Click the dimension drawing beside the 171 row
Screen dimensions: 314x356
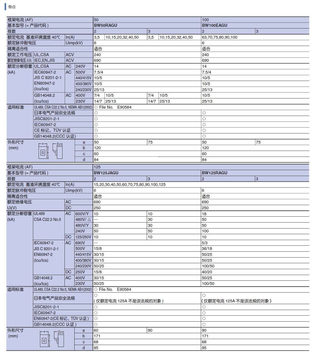[x=52, y=339]
